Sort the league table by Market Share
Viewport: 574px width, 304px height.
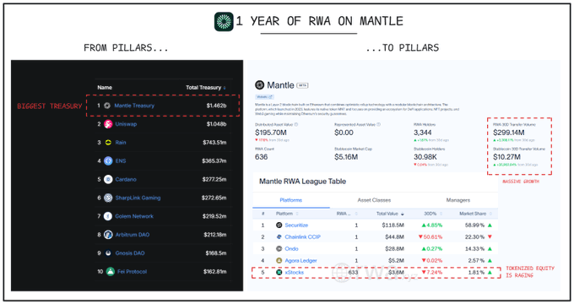tap(490, 214)
